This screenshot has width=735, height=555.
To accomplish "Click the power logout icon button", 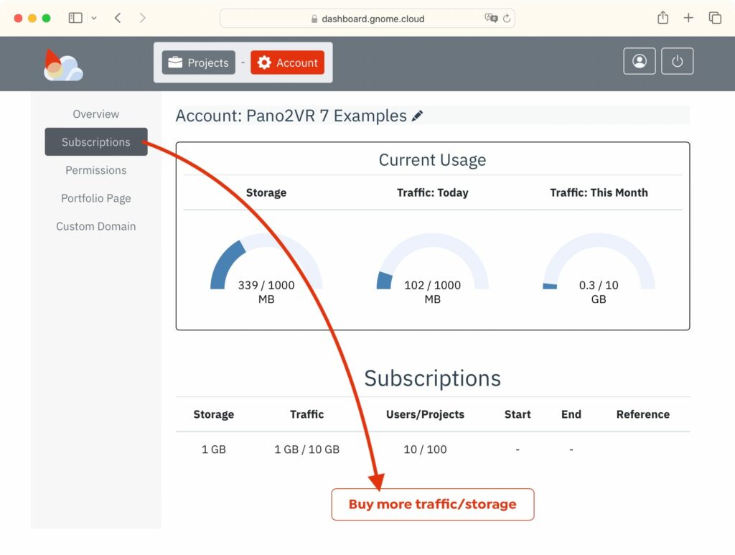I will pyautogui.click(x=677, y=61).
